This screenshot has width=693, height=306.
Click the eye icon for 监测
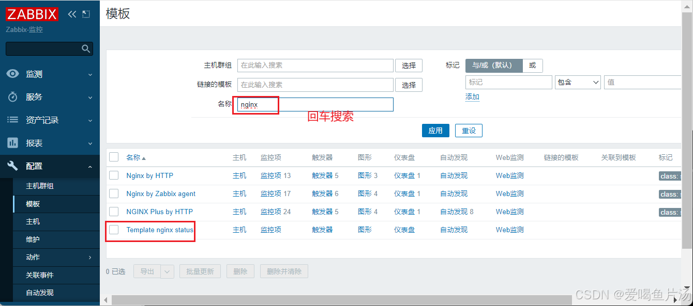pyautogui.click(x=12, y=74)
